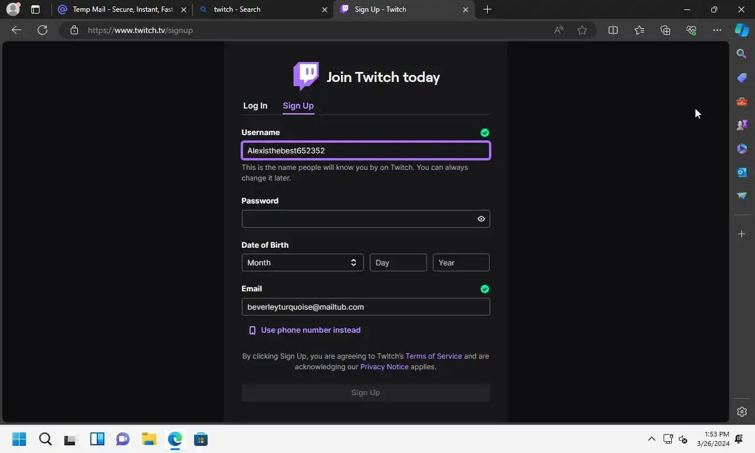Open sidebar Drop paper plane icon
755x453 pixels.
point(742,196)
